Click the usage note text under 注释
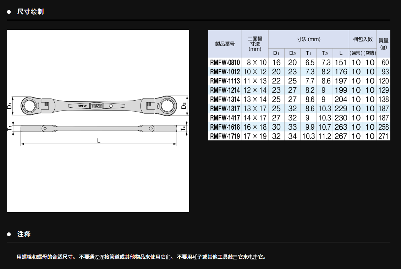 click(x=141, y=257)
